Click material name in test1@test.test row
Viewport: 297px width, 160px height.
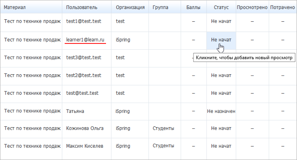33,21
